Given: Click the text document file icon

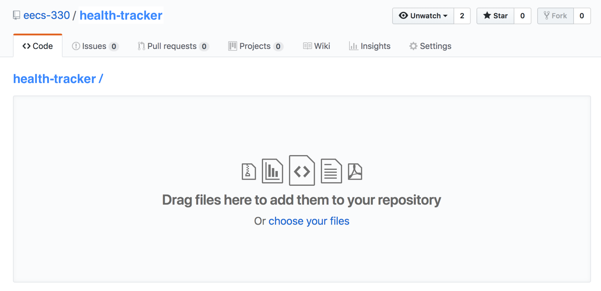Looking at the screenshot, I should pos(331,171).
